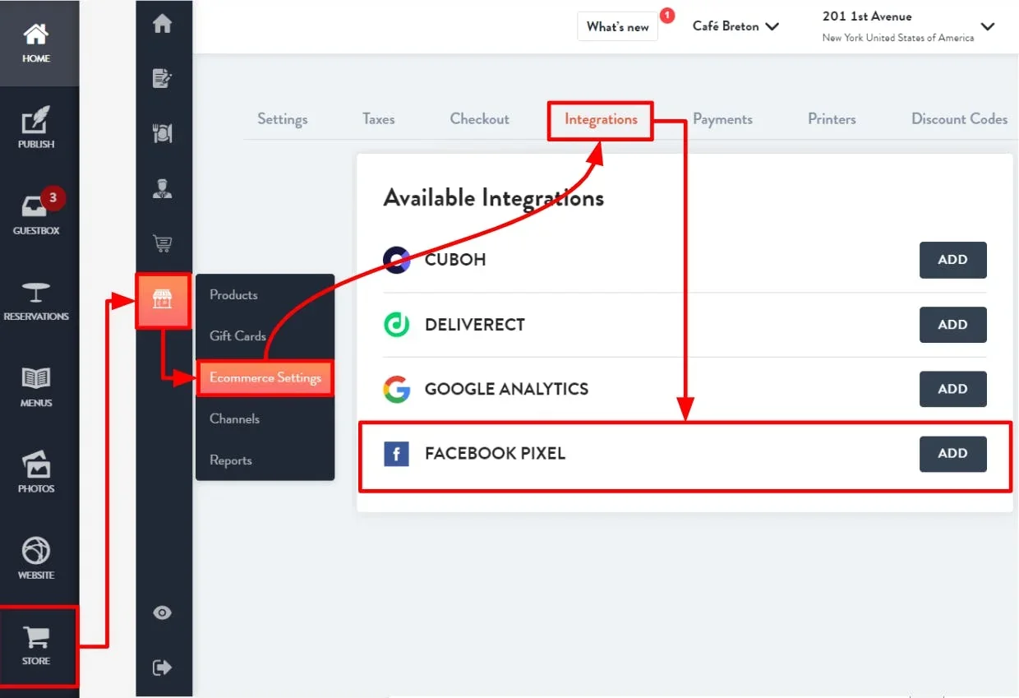Click the FACEBOOK PIXEL integration name

point(496,453)
